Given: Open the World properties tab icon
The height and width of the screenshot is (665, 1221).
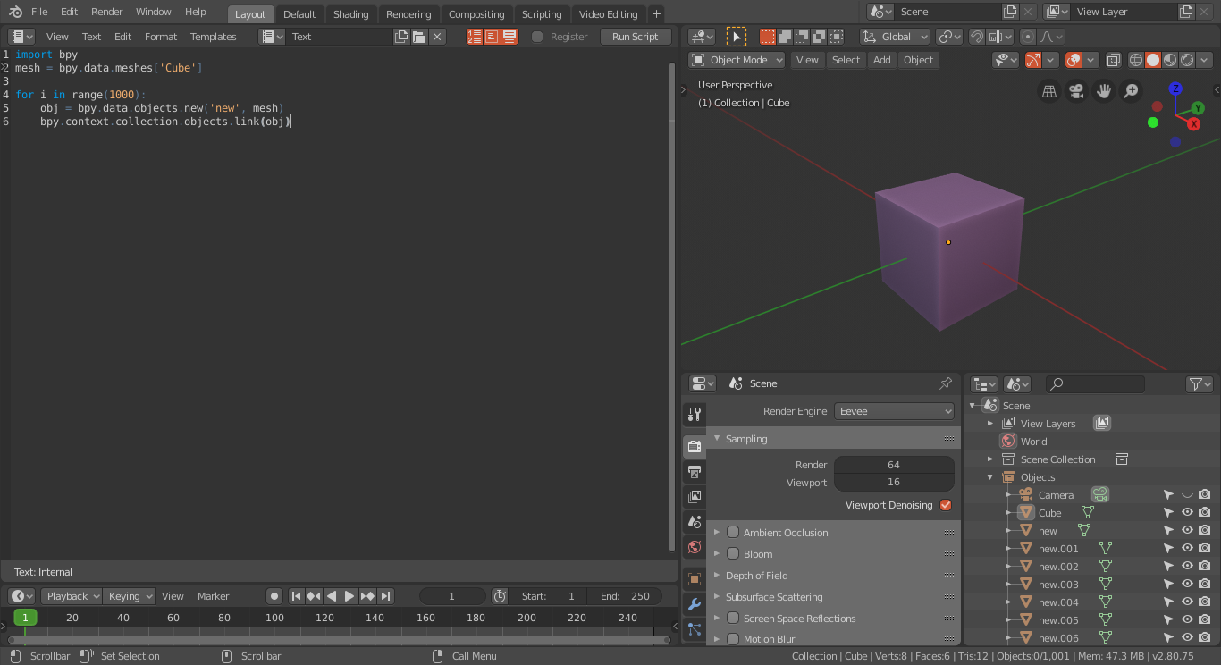Looking at the screenshot, I should pyautogui.click(x=695, y=547).
